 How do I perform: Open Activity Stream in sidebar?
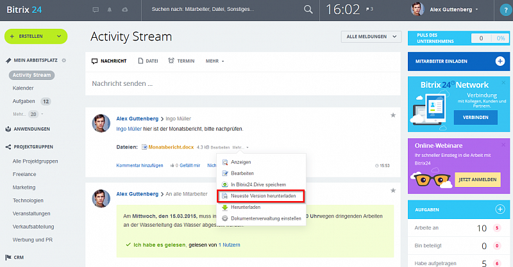pos(31,75)
